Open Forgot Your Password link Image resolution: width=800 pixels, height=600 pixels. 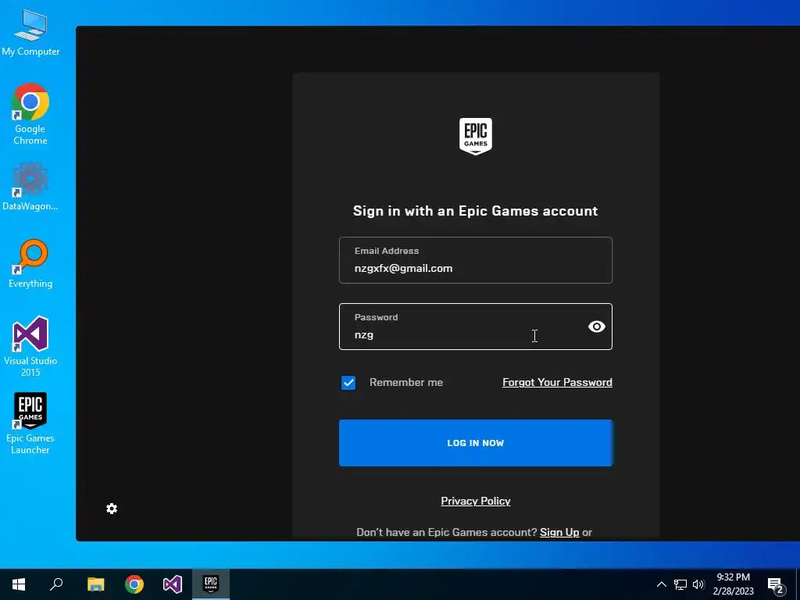point(557,383)
